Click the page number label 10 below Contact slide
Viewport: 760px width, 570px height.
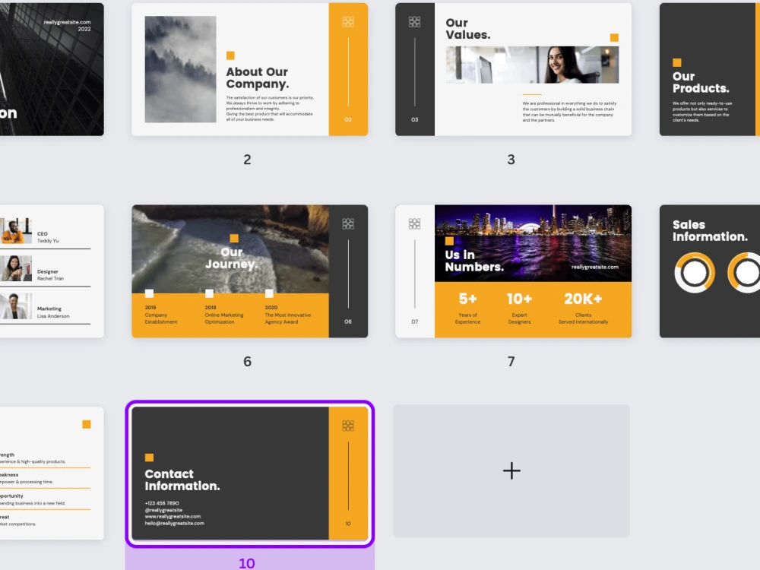tap(246, 563)
